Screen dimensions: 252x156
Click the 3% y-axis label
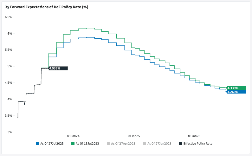(x=10, y=132)
